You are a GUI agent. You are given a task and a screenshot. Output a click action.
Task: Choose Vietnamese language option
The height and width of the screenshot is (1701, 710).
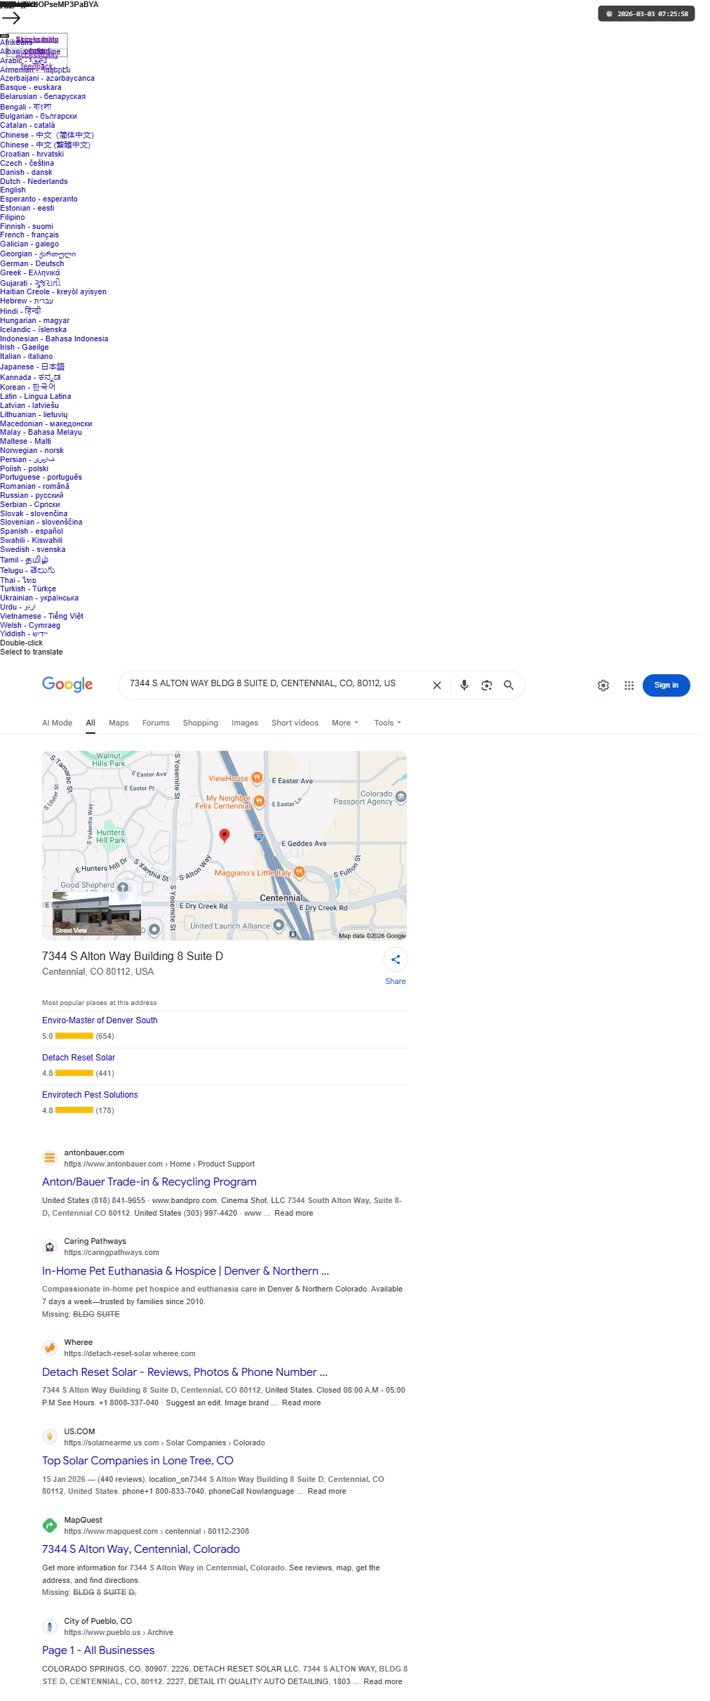(x=41, y=617)
